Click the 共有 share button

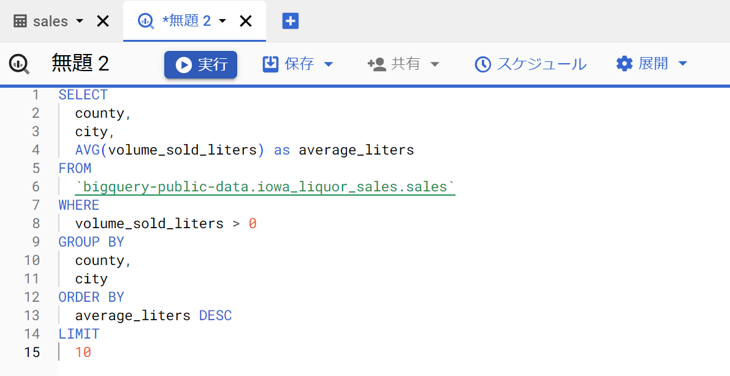(x=406, y=64)
